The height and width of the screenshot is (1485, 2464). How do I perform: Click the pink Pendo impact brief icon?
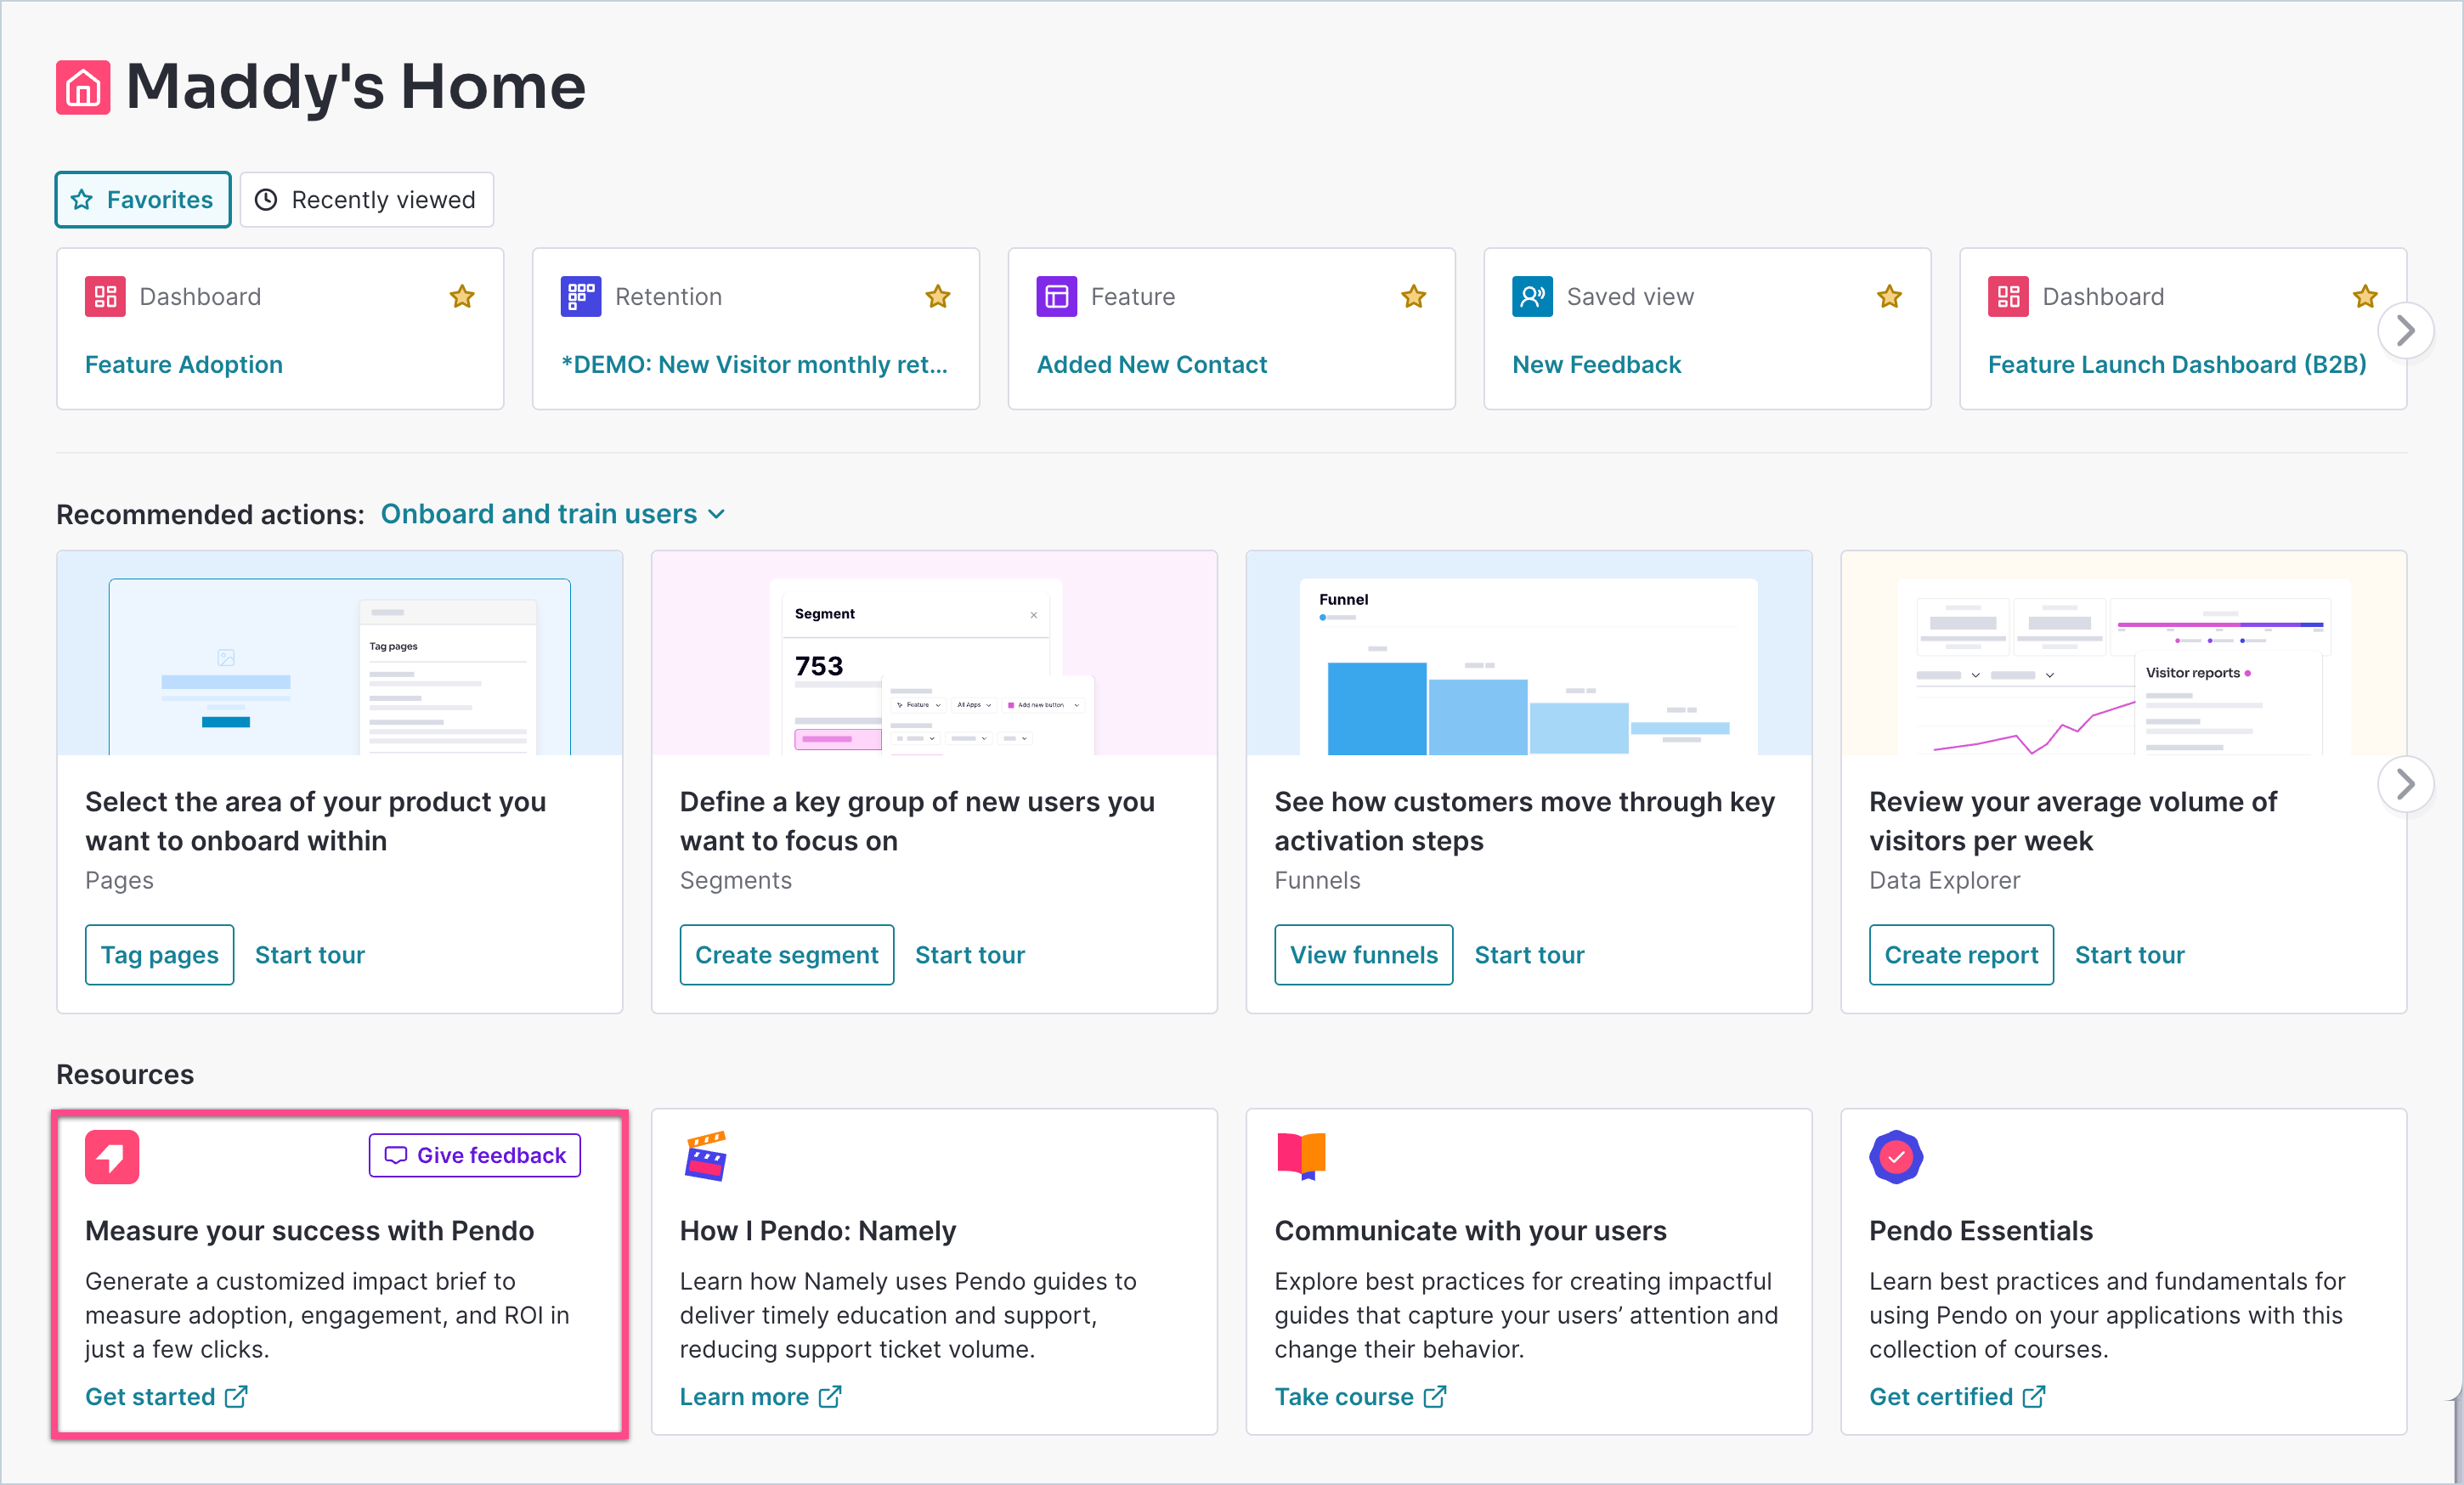tap(112, 1157)
